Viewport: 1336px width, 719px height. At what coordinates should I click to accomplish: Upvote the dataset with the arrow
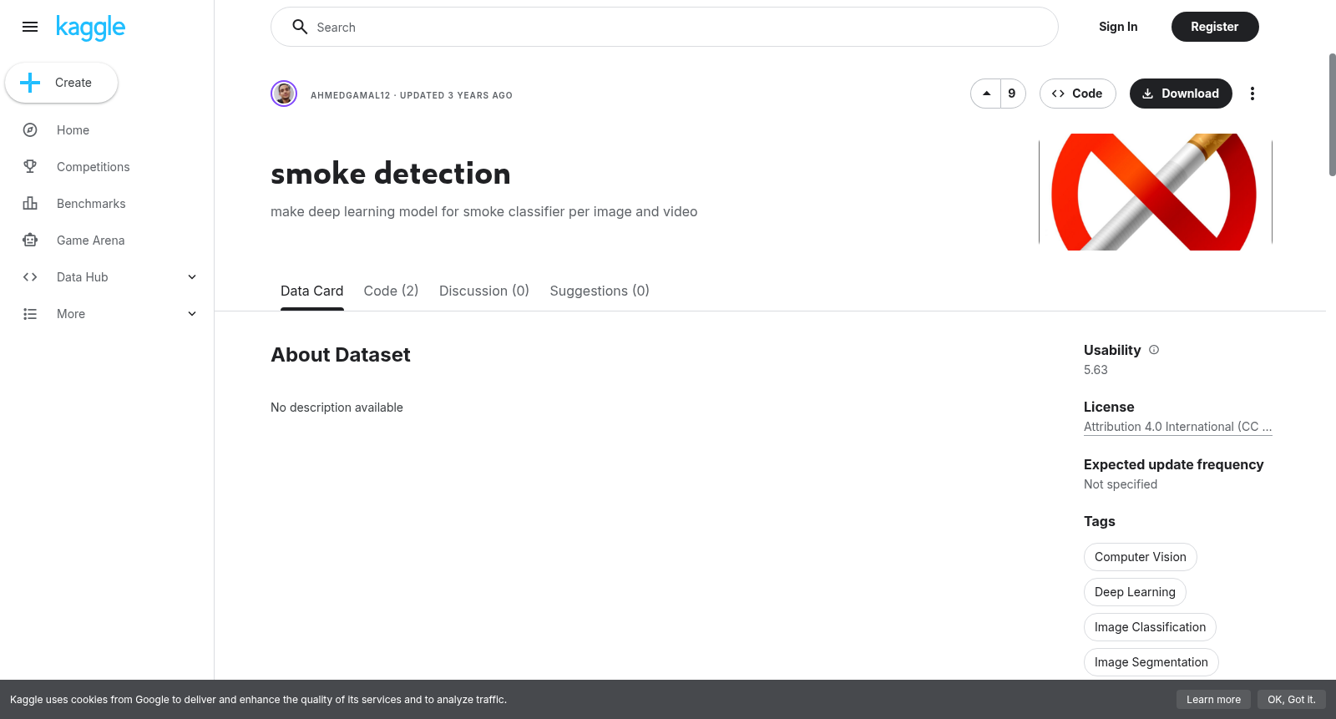click(987, 94)
